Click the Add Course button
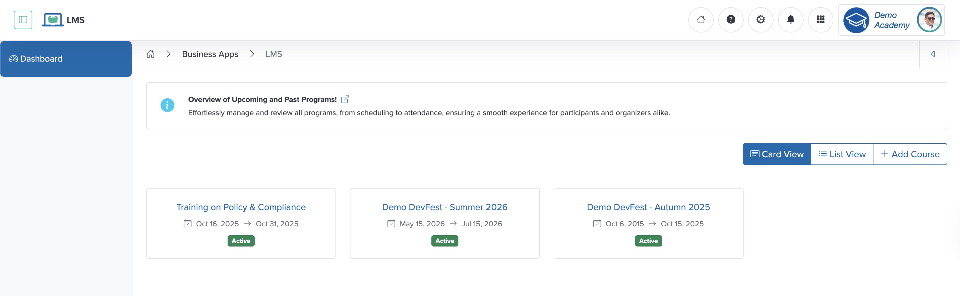Image resolution: width=960 pixels, height=296 pixels. pyautogui.click(x=910, y=154)
